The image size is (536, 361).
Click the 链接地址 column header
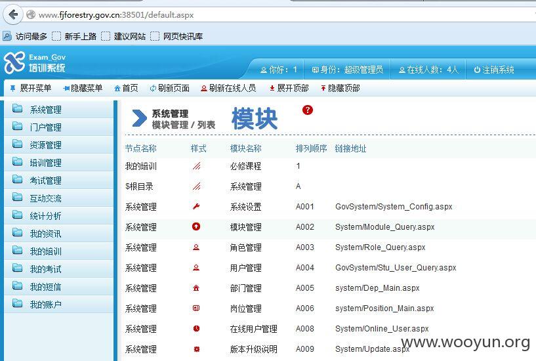(350, 148)
